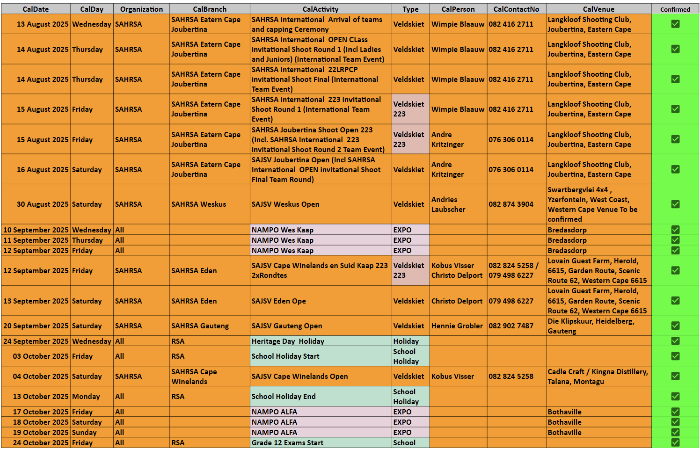The width and height of the screenshot is (700, 449).
Task: Click the Organization column header
Action: [x=141, y=9]
